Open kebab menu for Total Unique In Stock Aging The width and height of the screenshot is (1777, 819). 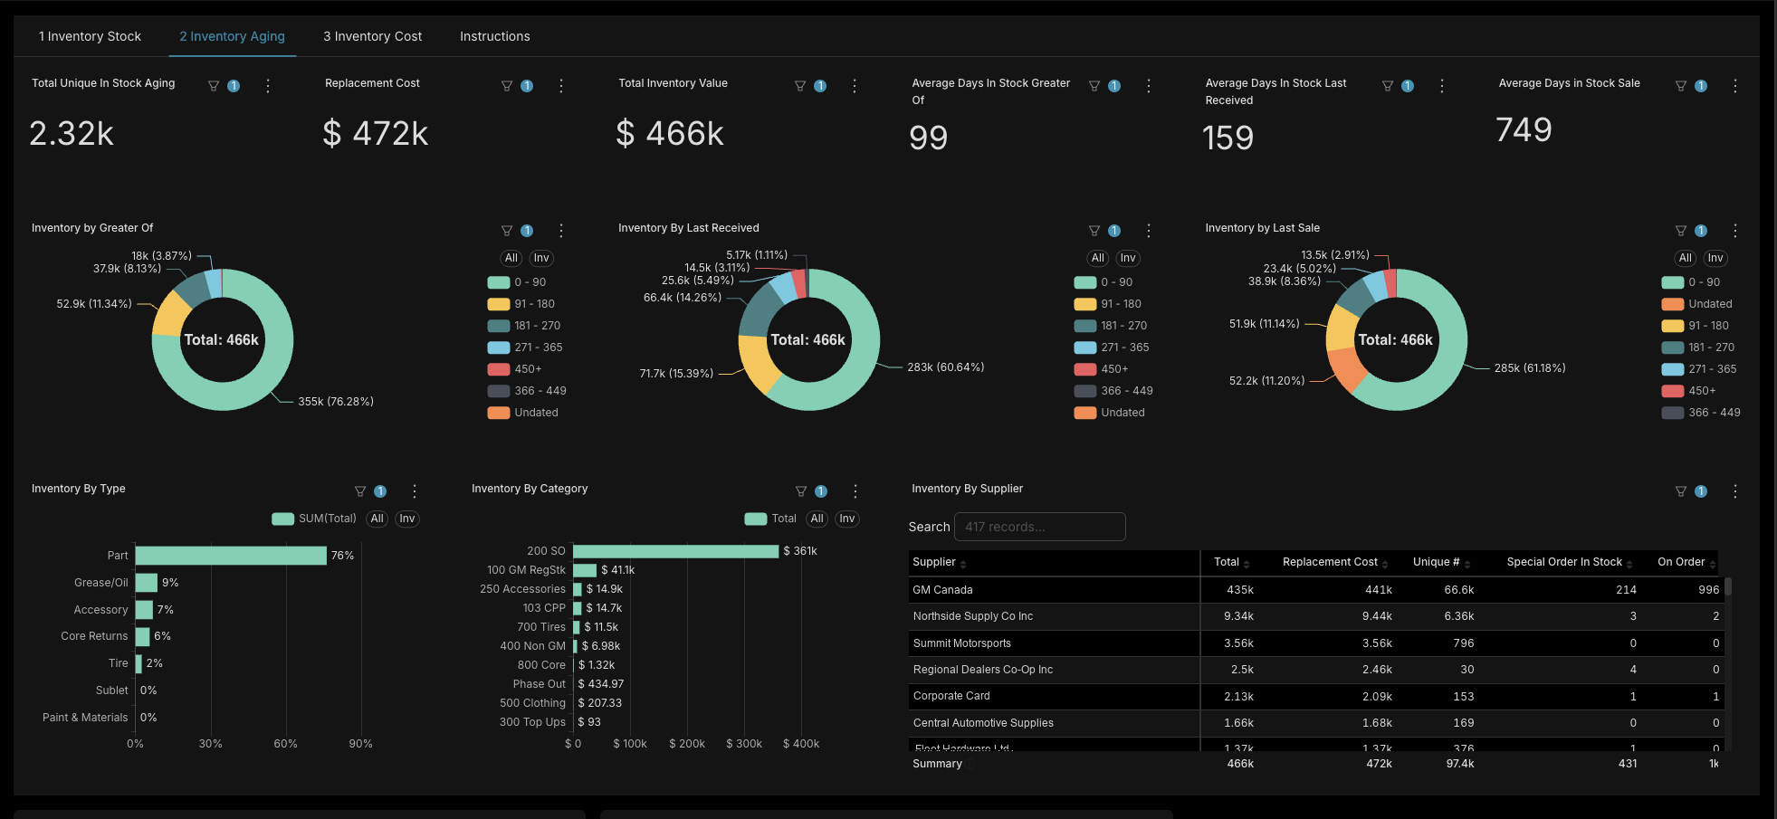pyautogui.click(x=268, y=86)
